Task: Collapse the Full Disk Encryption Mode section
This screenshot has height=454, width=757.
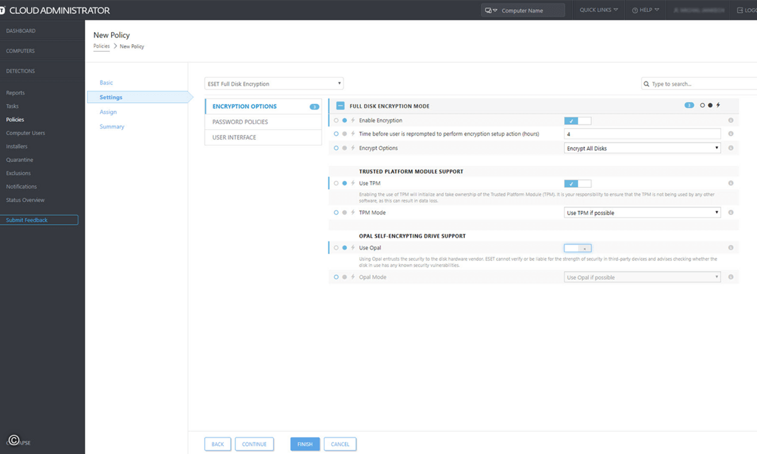Action: tap(340, 106)
